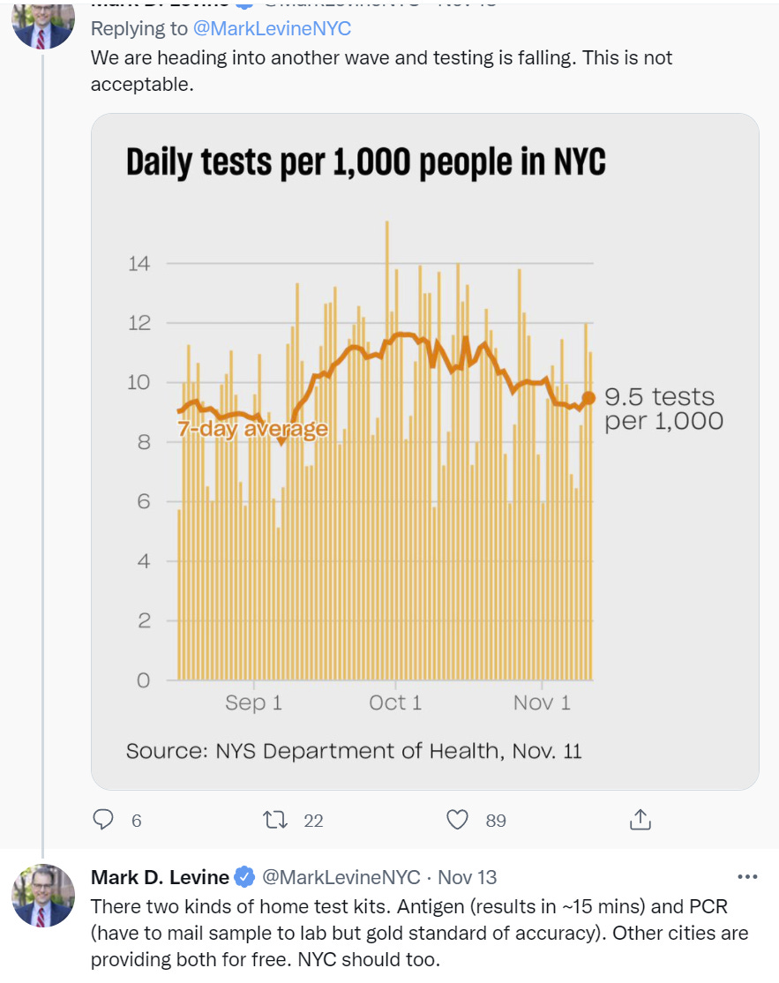Screen dimensions: 779x983
Task: Open @MarkLevineNYC link in 'Replying to'
Action: [x=273, y=28]
